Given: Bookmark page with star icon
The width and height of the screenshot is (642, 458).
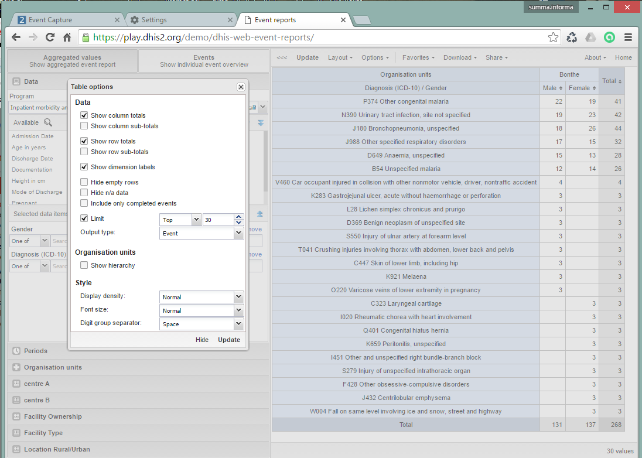Looking at the screenshot, I should tap(553, 37).
